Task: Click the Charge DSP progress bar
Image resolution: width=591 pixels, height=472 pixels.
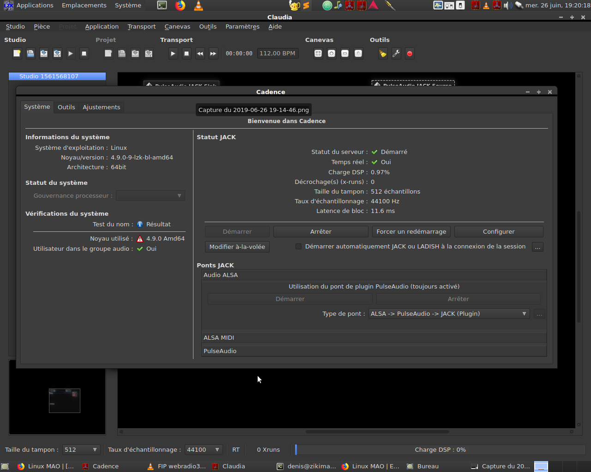Action: coord(440,450)
